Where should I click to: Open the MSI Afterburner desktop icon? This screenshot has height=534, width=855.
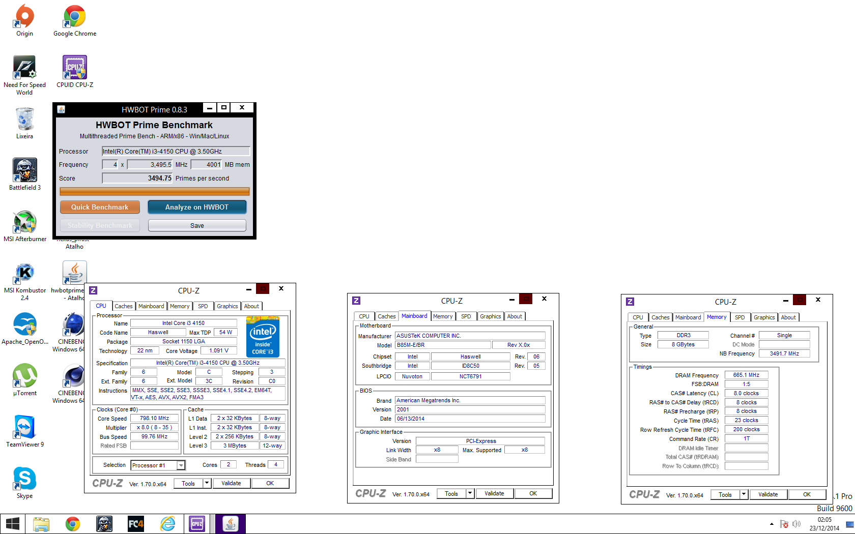tap(24, 226)
